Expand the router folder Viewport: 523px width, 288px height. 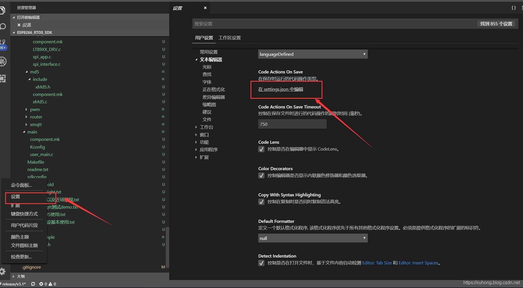click(26, 117)
